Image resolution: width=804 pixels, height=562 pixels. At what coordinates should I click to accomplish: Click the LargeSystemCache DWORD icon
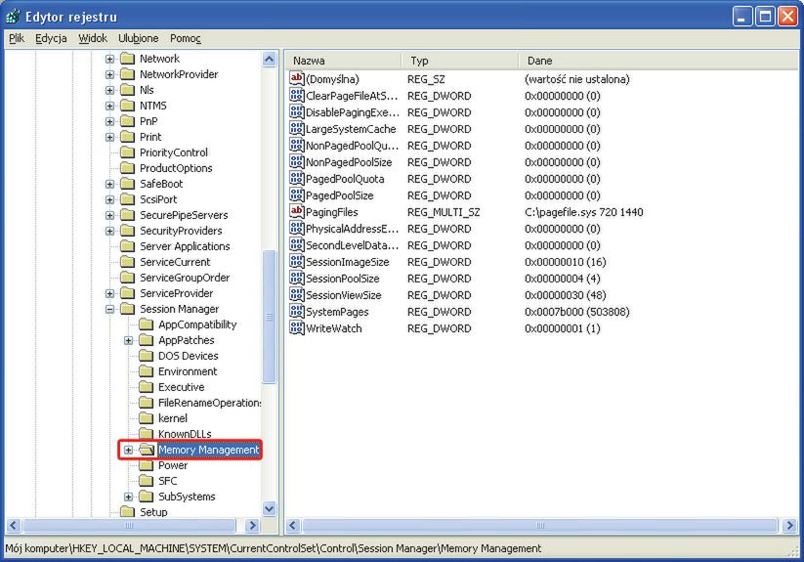(x=297, y=129)
